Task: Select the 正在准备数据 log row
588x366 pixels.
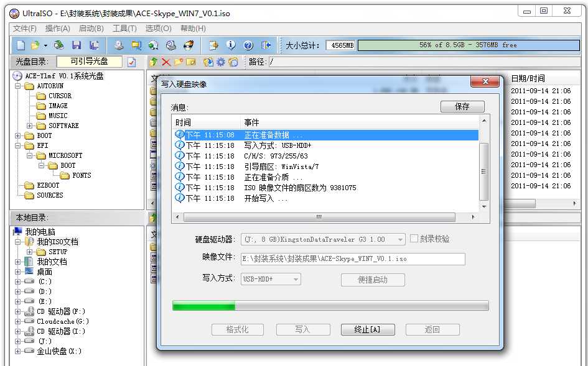Action: [326, 135]
